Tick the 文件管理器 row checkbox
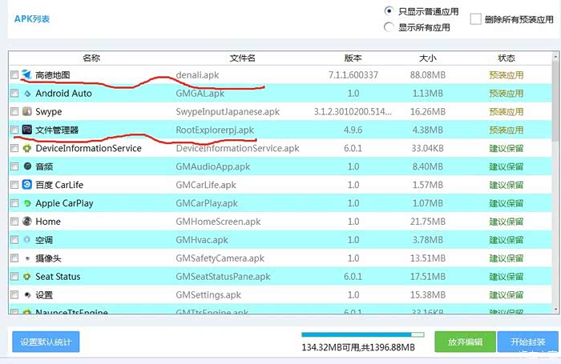Viewport: 561px width, 364px height. click(14, 130)
